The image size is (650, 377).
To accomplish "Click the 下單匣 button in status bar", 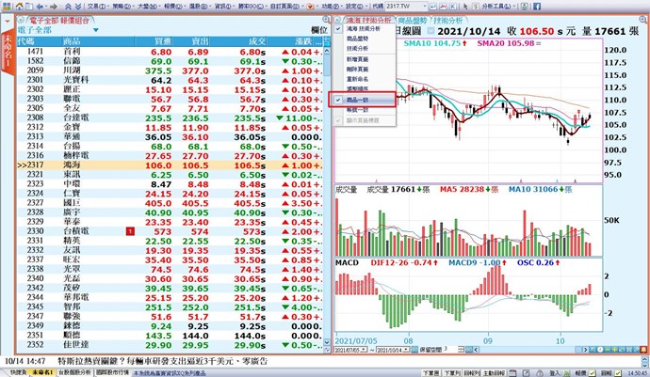I will pos(431,373).
